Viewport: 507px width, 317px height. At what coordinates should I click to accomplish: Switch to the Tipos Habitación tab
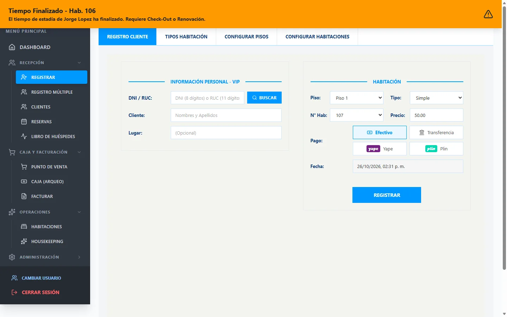(x=186, y=37)
